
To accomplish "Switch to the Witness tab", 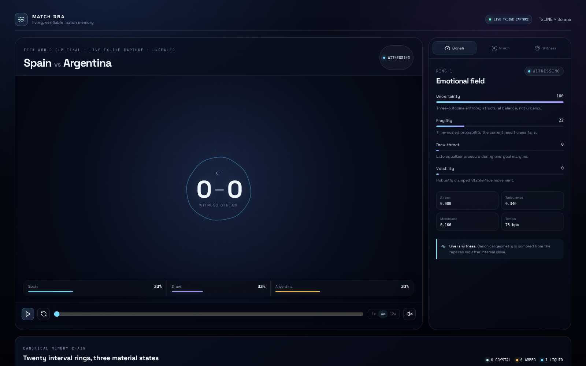I will click(545, 48).
